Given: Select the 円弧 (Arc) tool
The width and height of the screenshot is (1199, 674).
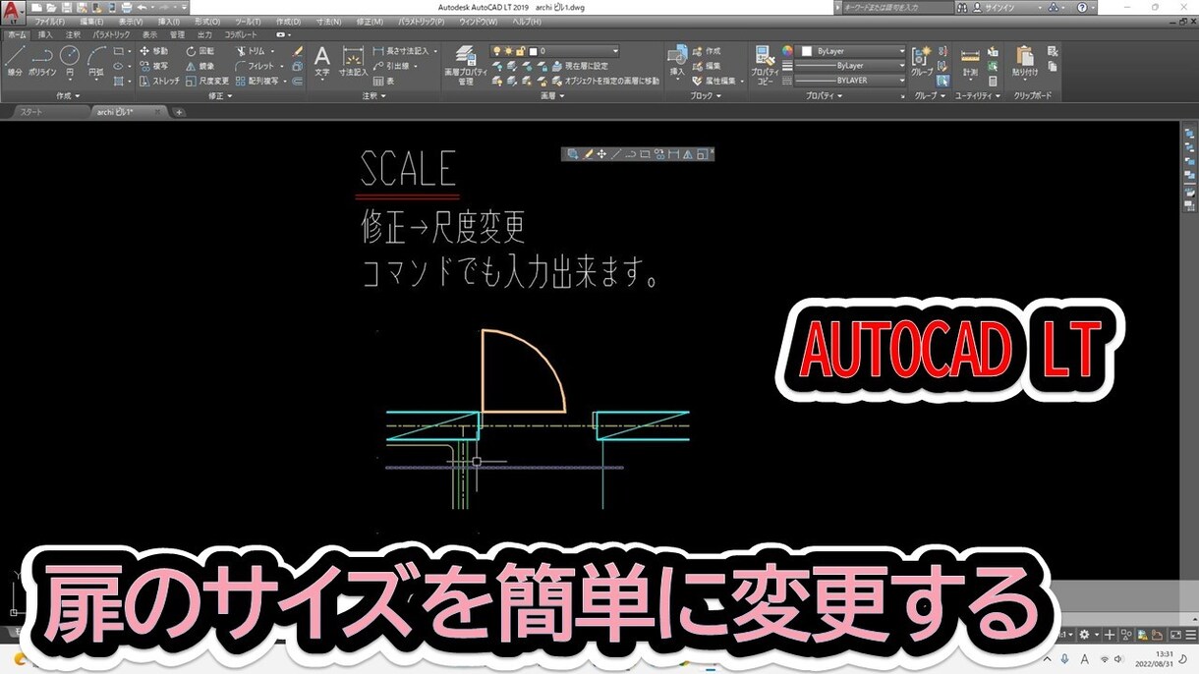Looking at the screenshot, I should [96, 61].
